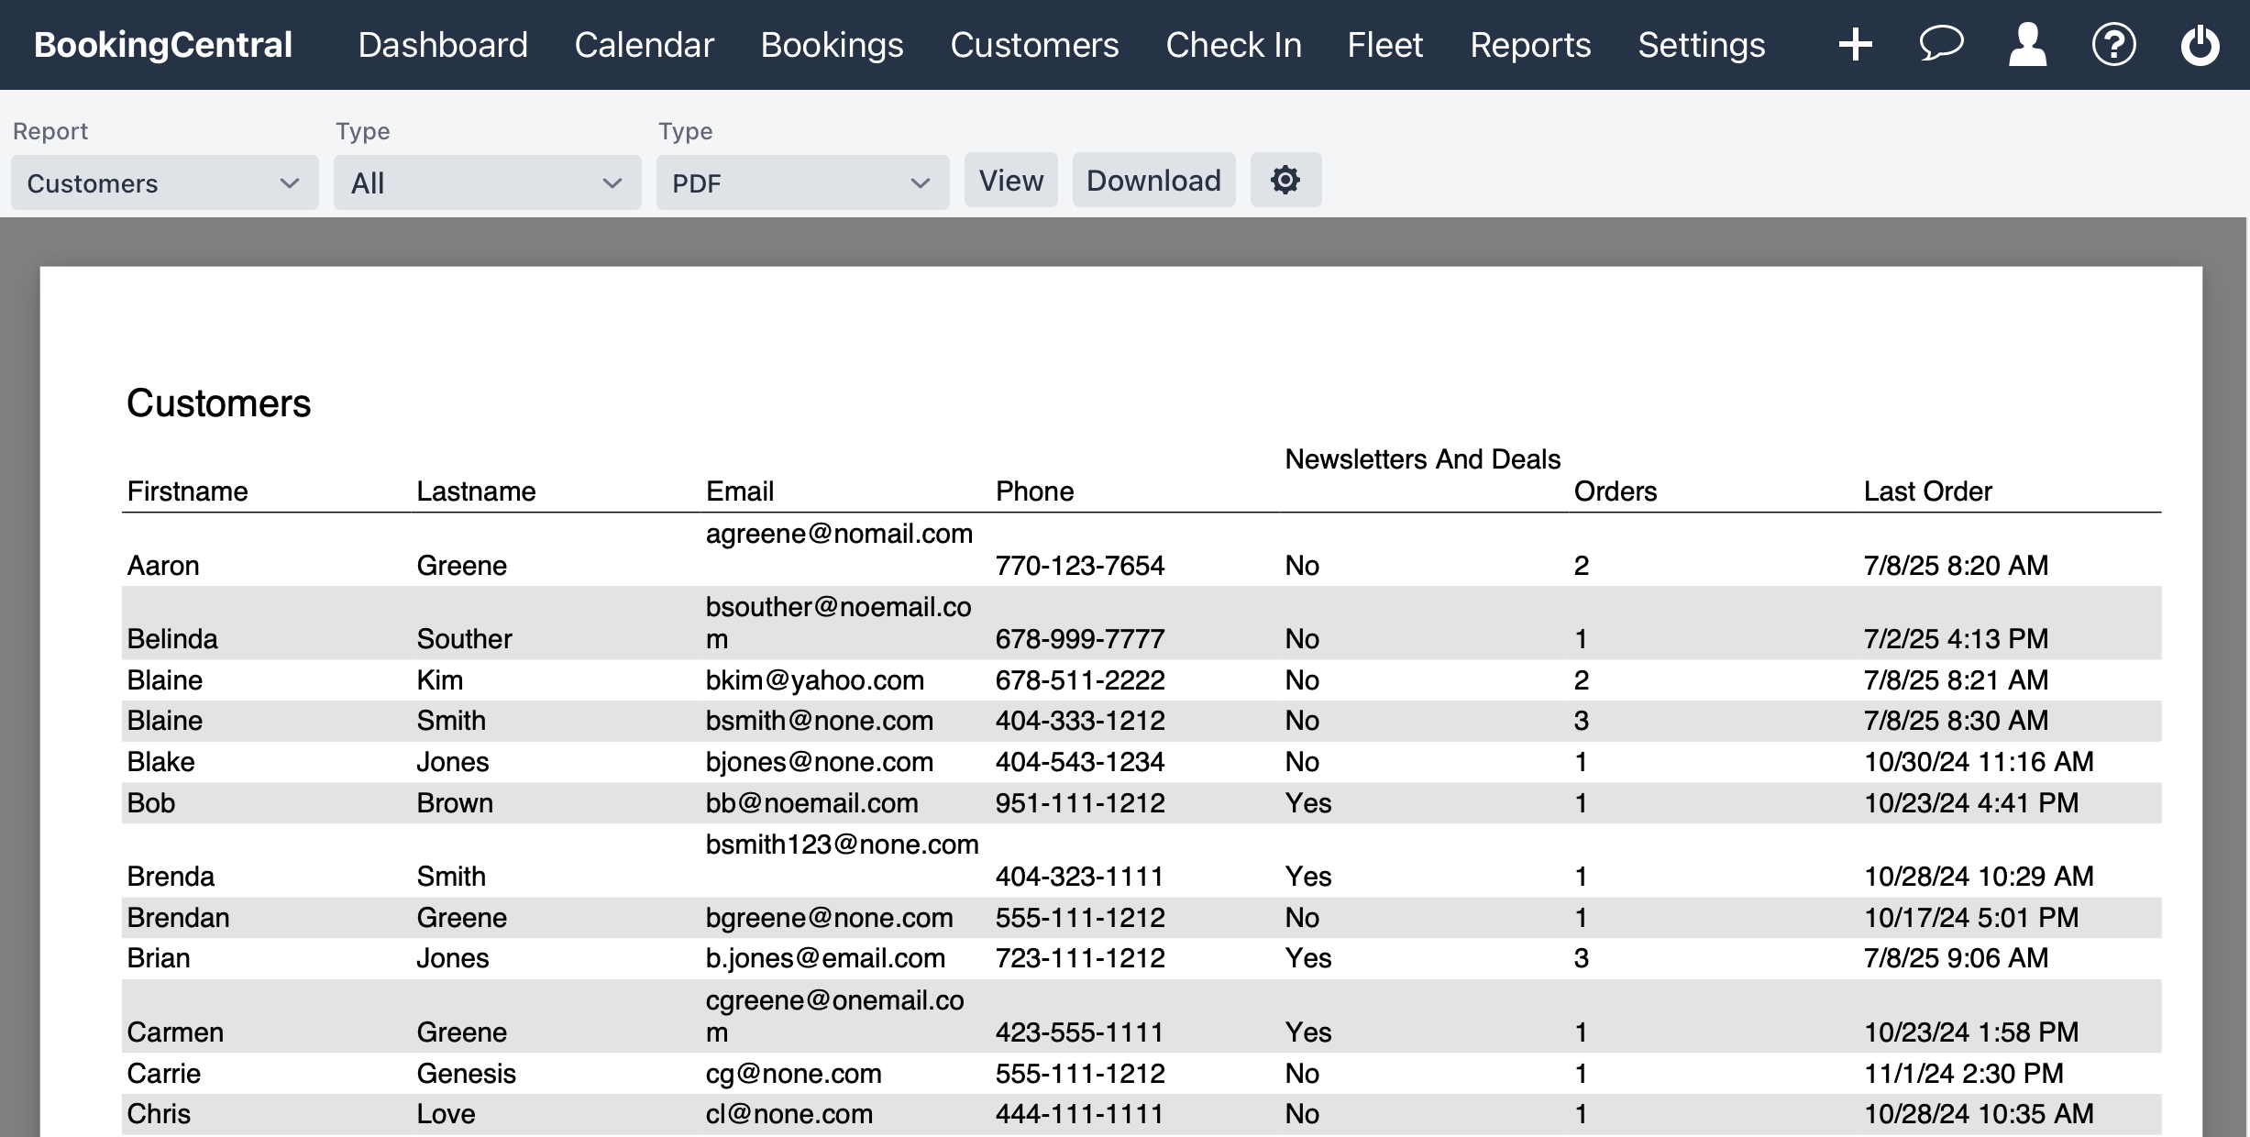The width and height of the screenshot is (2250, 1137).
Task: Click last order 7/8/25 9:06 AM
Action: [1956, 958]
